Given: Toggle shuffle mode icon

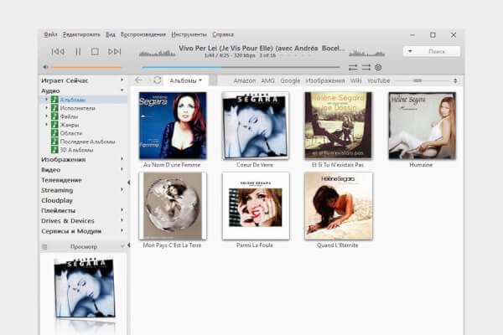Looking at the screenshot, I should click(x=366, y=67).
